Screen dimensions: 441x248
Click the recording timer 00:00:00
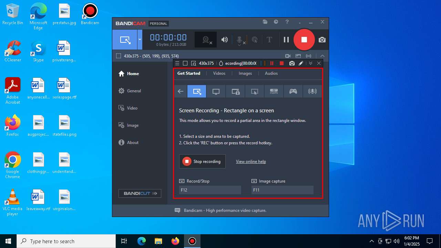[x=168, y=37]
